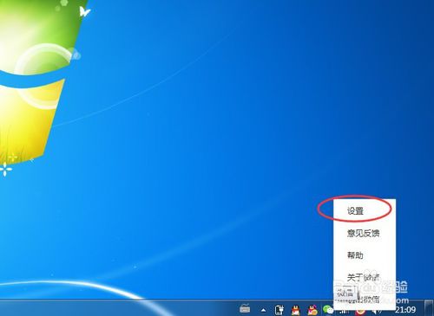The image size is (434, 316).
Task: Click the Show desktop button
Action: coord(430,308)
